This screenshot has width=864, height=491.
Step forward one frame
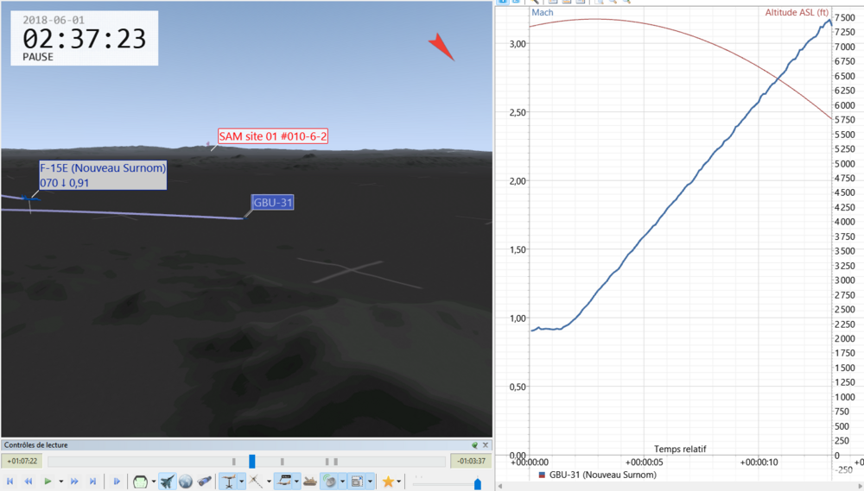(x=117, y=482)
